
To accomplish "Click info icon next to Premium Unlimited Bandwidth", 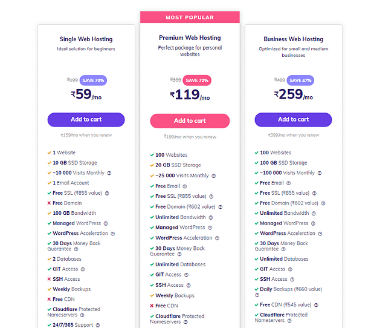I will click(x=211, y=217).
